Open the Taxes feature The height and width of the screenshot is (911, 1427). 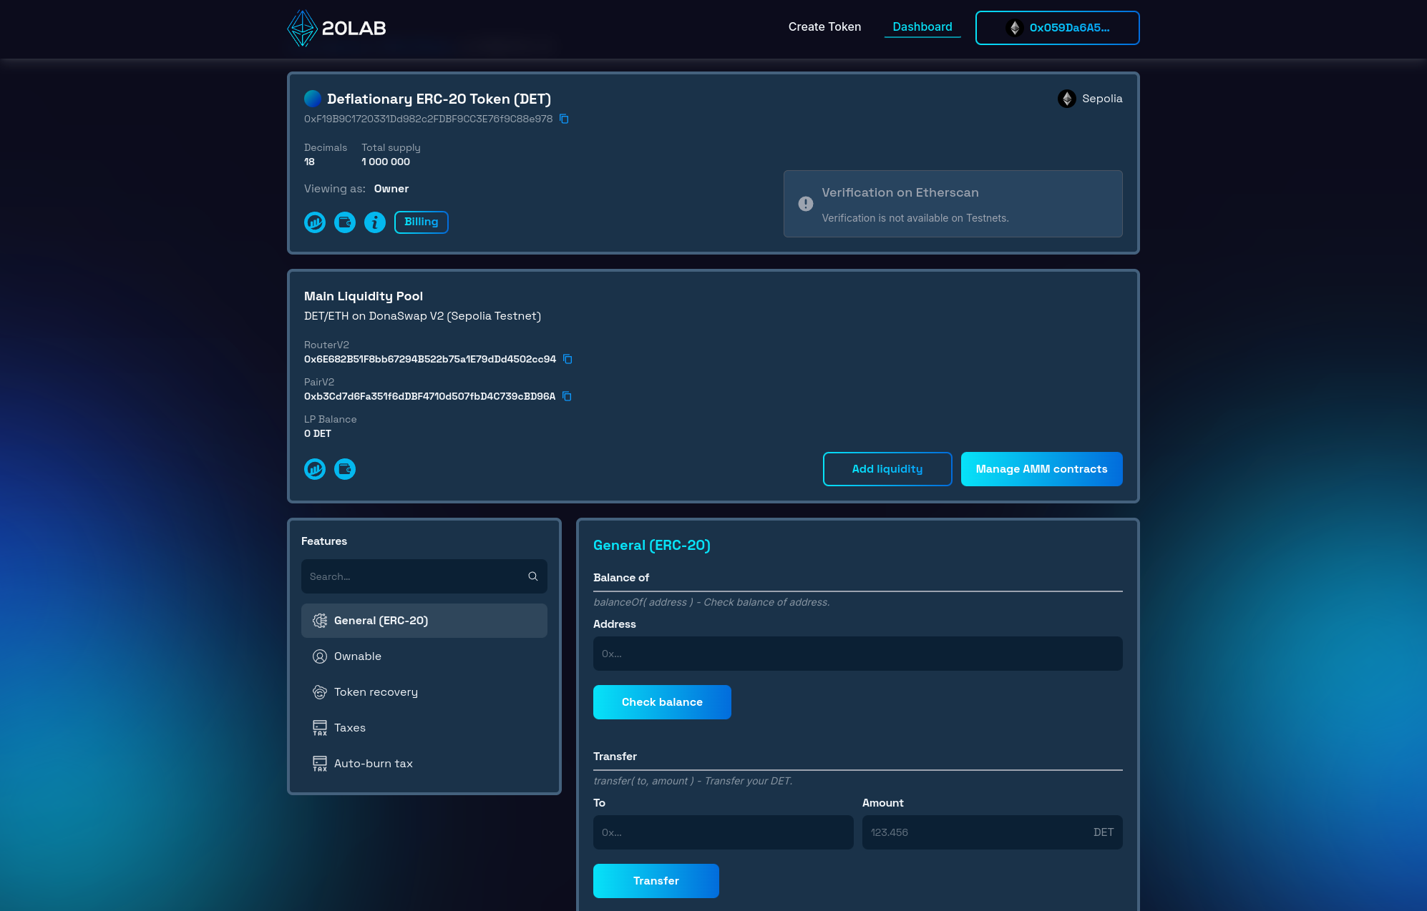(x=424, y=728)
